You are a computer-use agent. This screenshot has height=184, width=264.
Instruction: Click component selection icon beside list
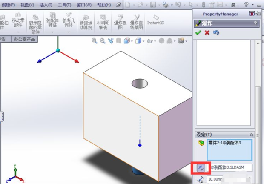point(201,143)
